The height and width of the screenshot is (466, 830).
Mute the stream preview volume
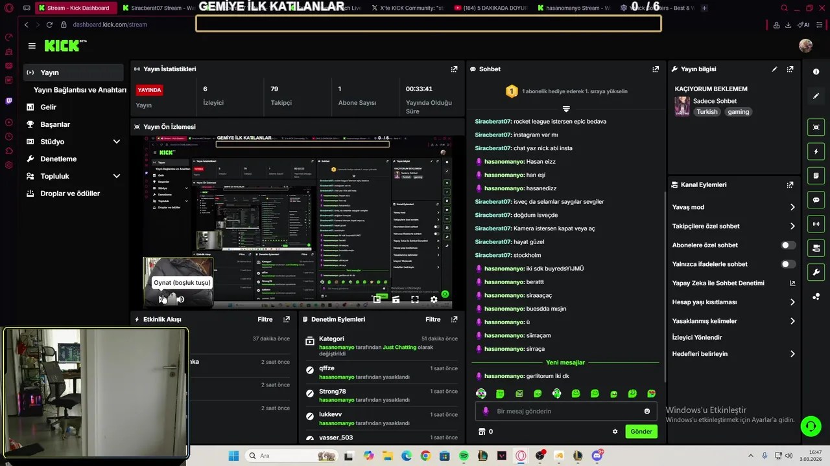[x=180, y=300]
